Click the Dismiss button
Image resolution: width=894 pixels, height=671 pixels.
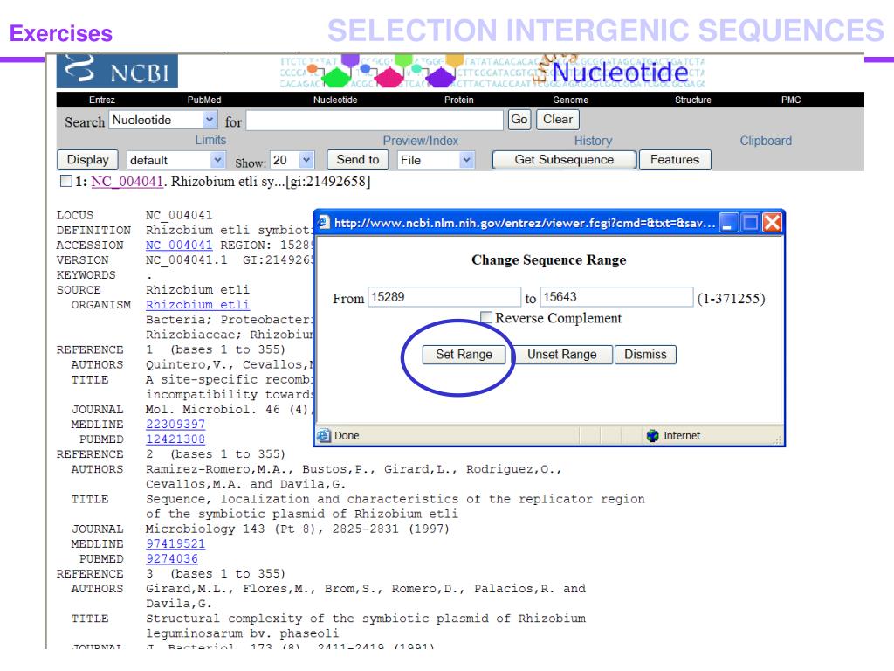pyautogui.click(x=645, y=355)
